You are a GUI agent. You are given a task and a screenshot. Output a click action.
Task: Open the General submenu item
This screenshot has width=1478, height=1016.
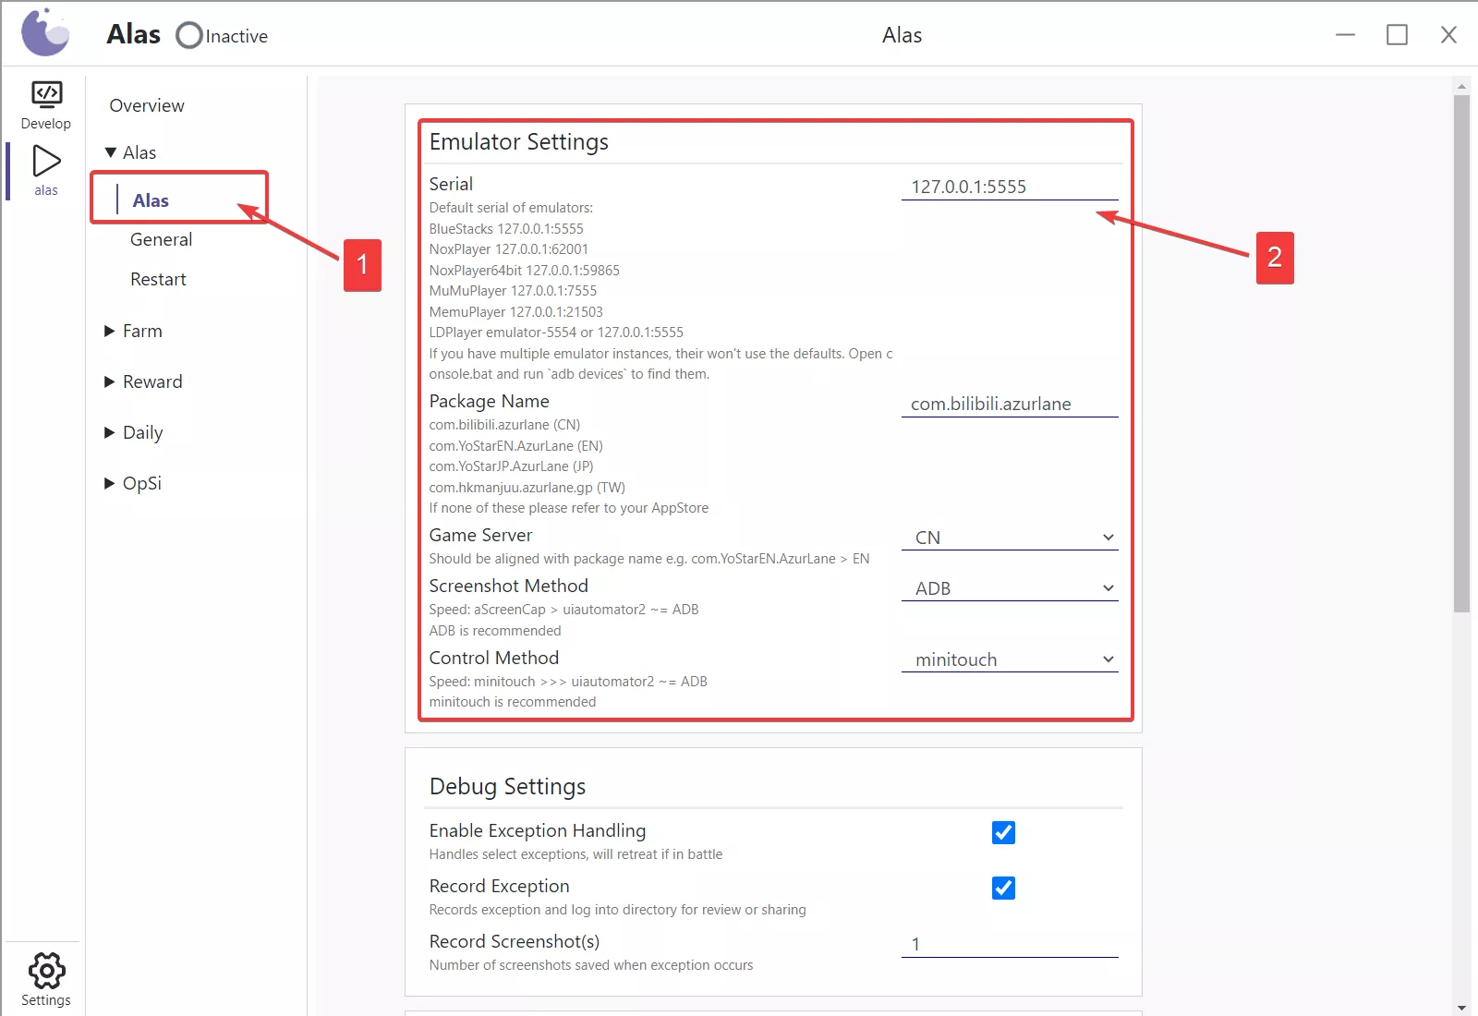[161, 239]
